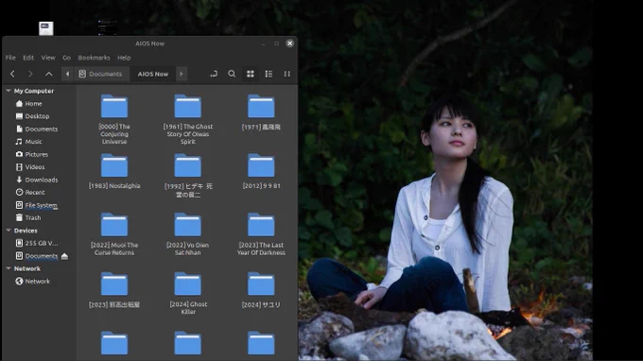The width and height of the screenshot is (643, 361).
Task: Open the Help menu
Action: click(x=124, y=58)
